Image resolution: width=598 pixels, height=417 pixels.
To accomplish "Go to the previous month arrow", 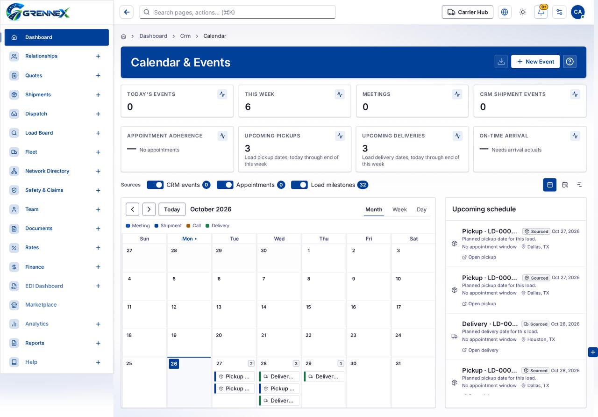I will tap(133, 209).
